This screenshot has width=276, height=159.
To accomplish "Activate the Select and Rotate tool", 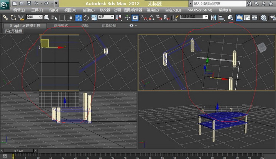I will pos(86,18).
